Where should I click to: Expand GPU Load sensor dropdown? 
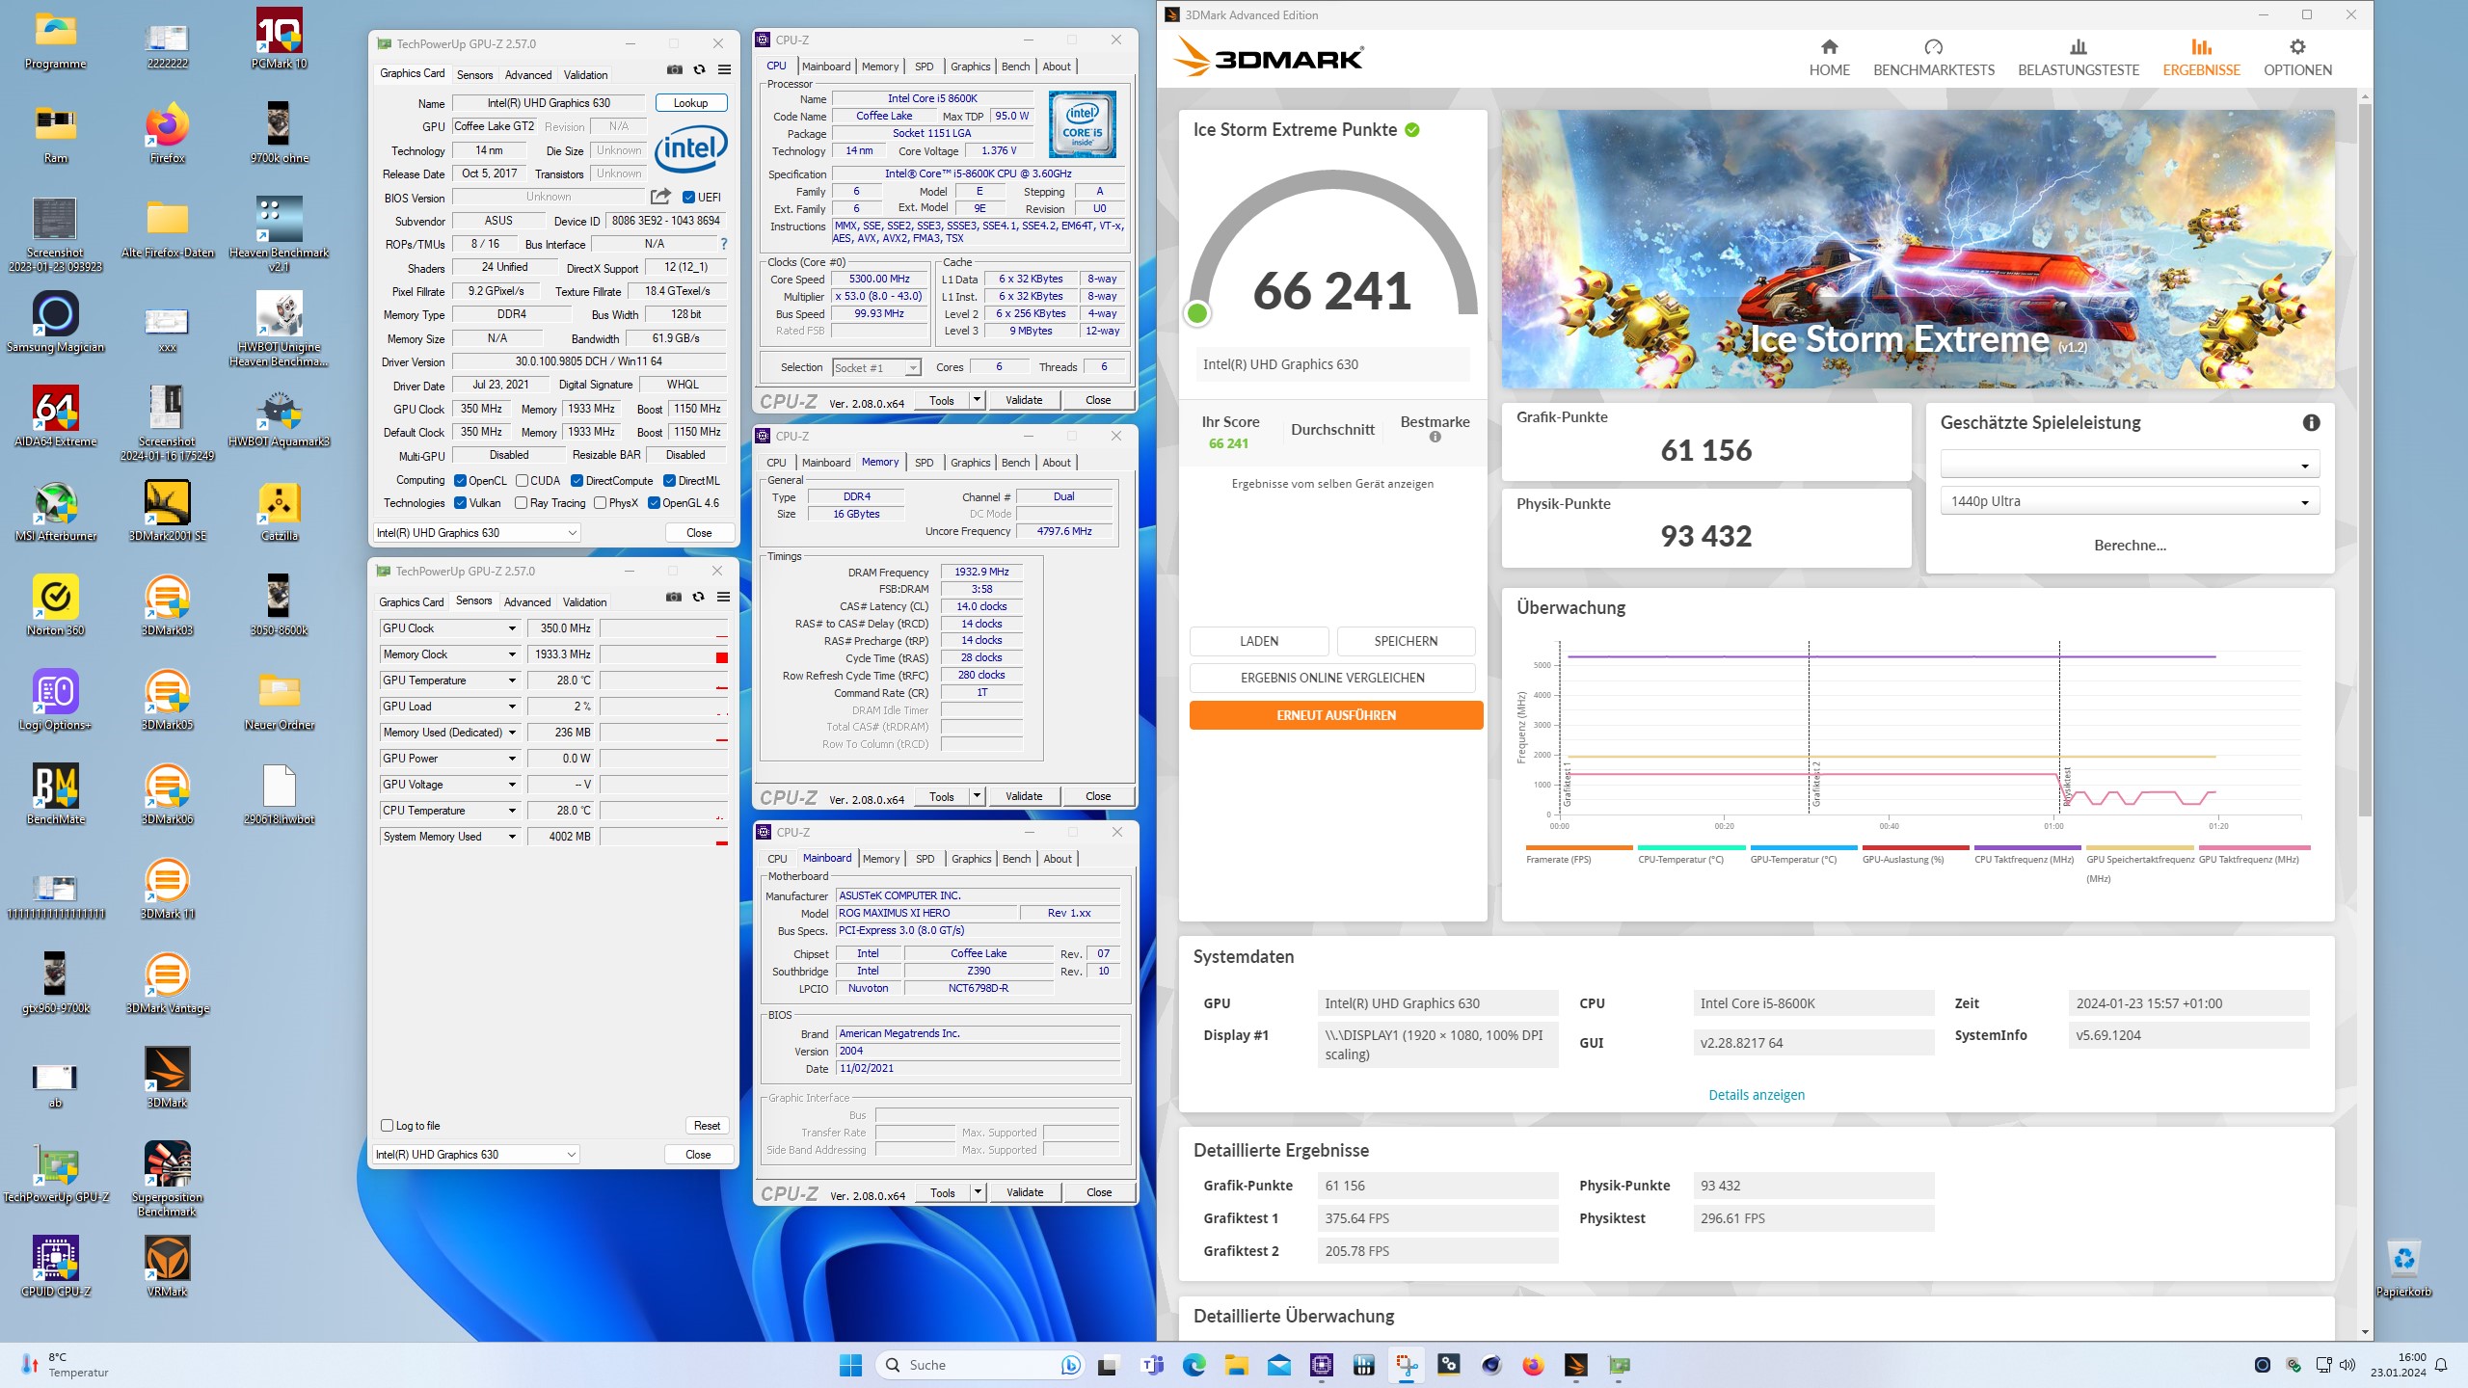point(512,706)
